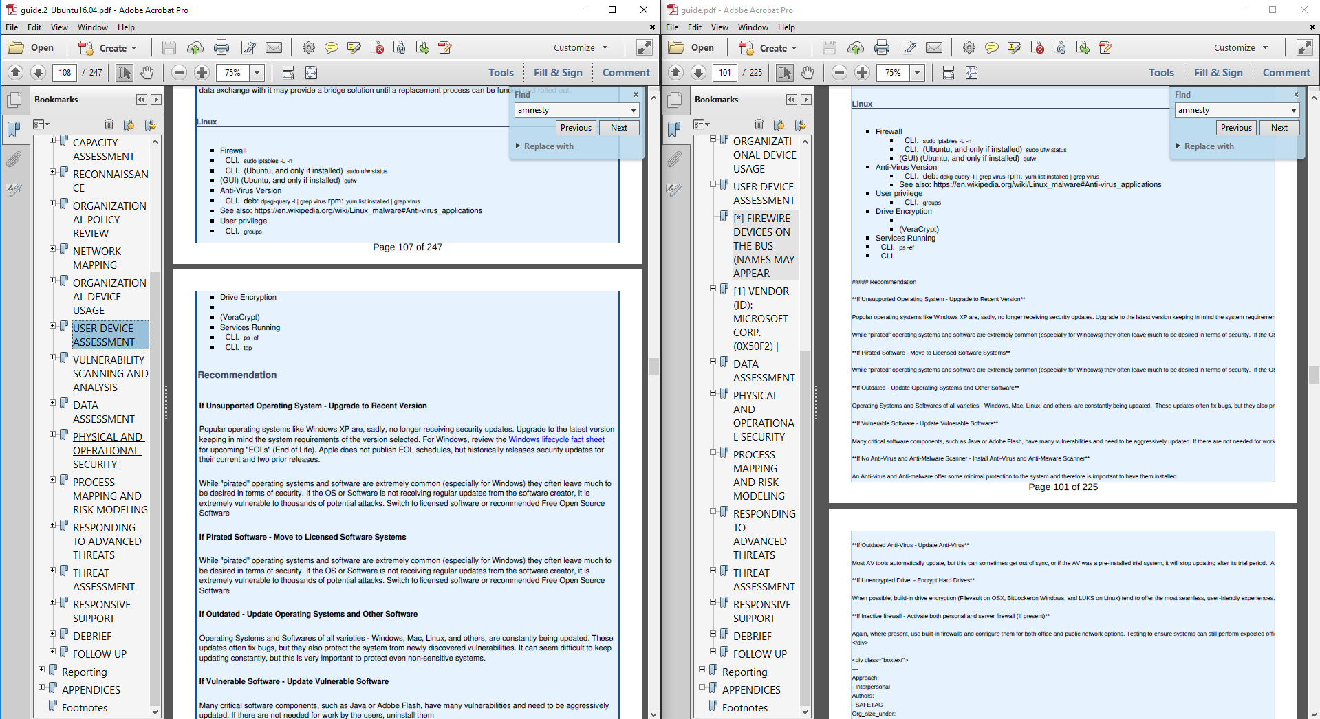Open Page Thumbnails panel in guide.pdf window
Image resolution: width=1320 pixels, height=719 pixels.
click(x=675, y=100)
